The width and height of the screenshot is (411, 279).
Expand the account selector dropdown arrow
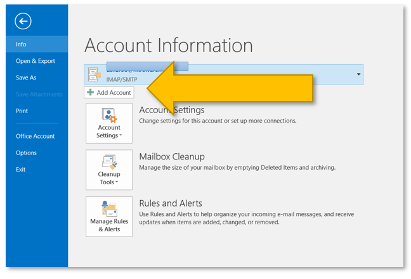359,74
